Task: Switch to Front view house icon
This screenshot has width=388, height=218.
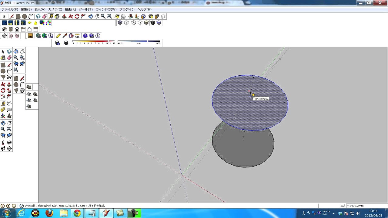Action: 17,29
